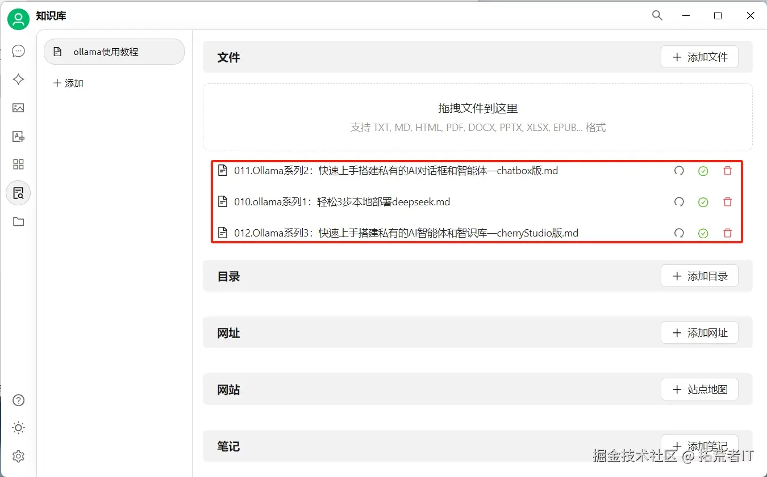The image size is (767, 477).
Task: Open the image painting sidebar icon
Action: click(x=18, y=108)
